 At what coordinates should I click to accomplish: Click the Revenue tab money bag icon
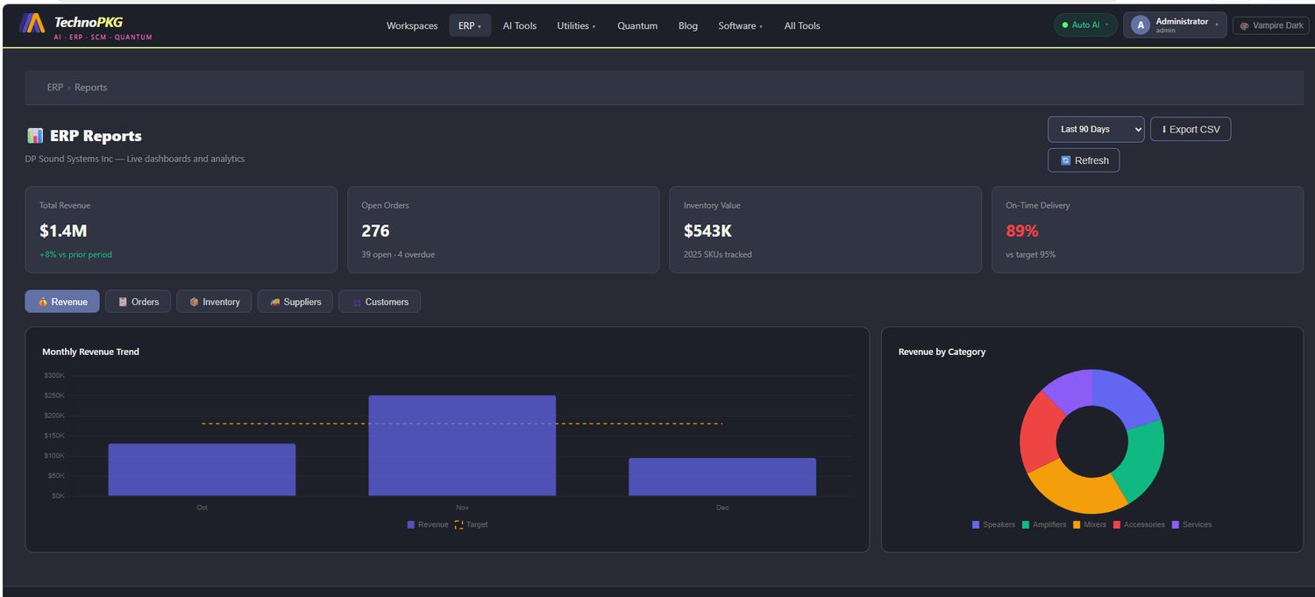pos(43,302)
